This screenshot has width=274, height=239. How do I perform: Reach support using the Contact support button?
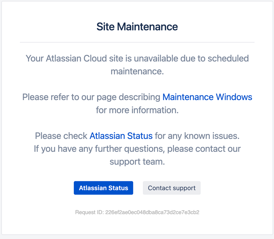tap(171, 188)
